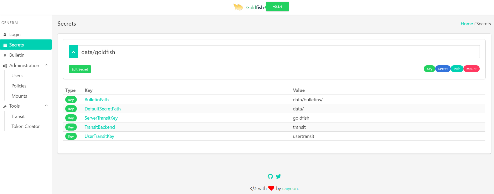Open the DefaultSecretPath key link
This screenshot has width=494, height=194.
(103, 109)
